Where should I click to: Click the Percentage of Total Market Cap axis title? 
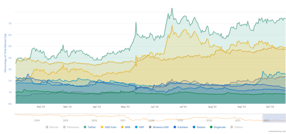click(5, 53)
